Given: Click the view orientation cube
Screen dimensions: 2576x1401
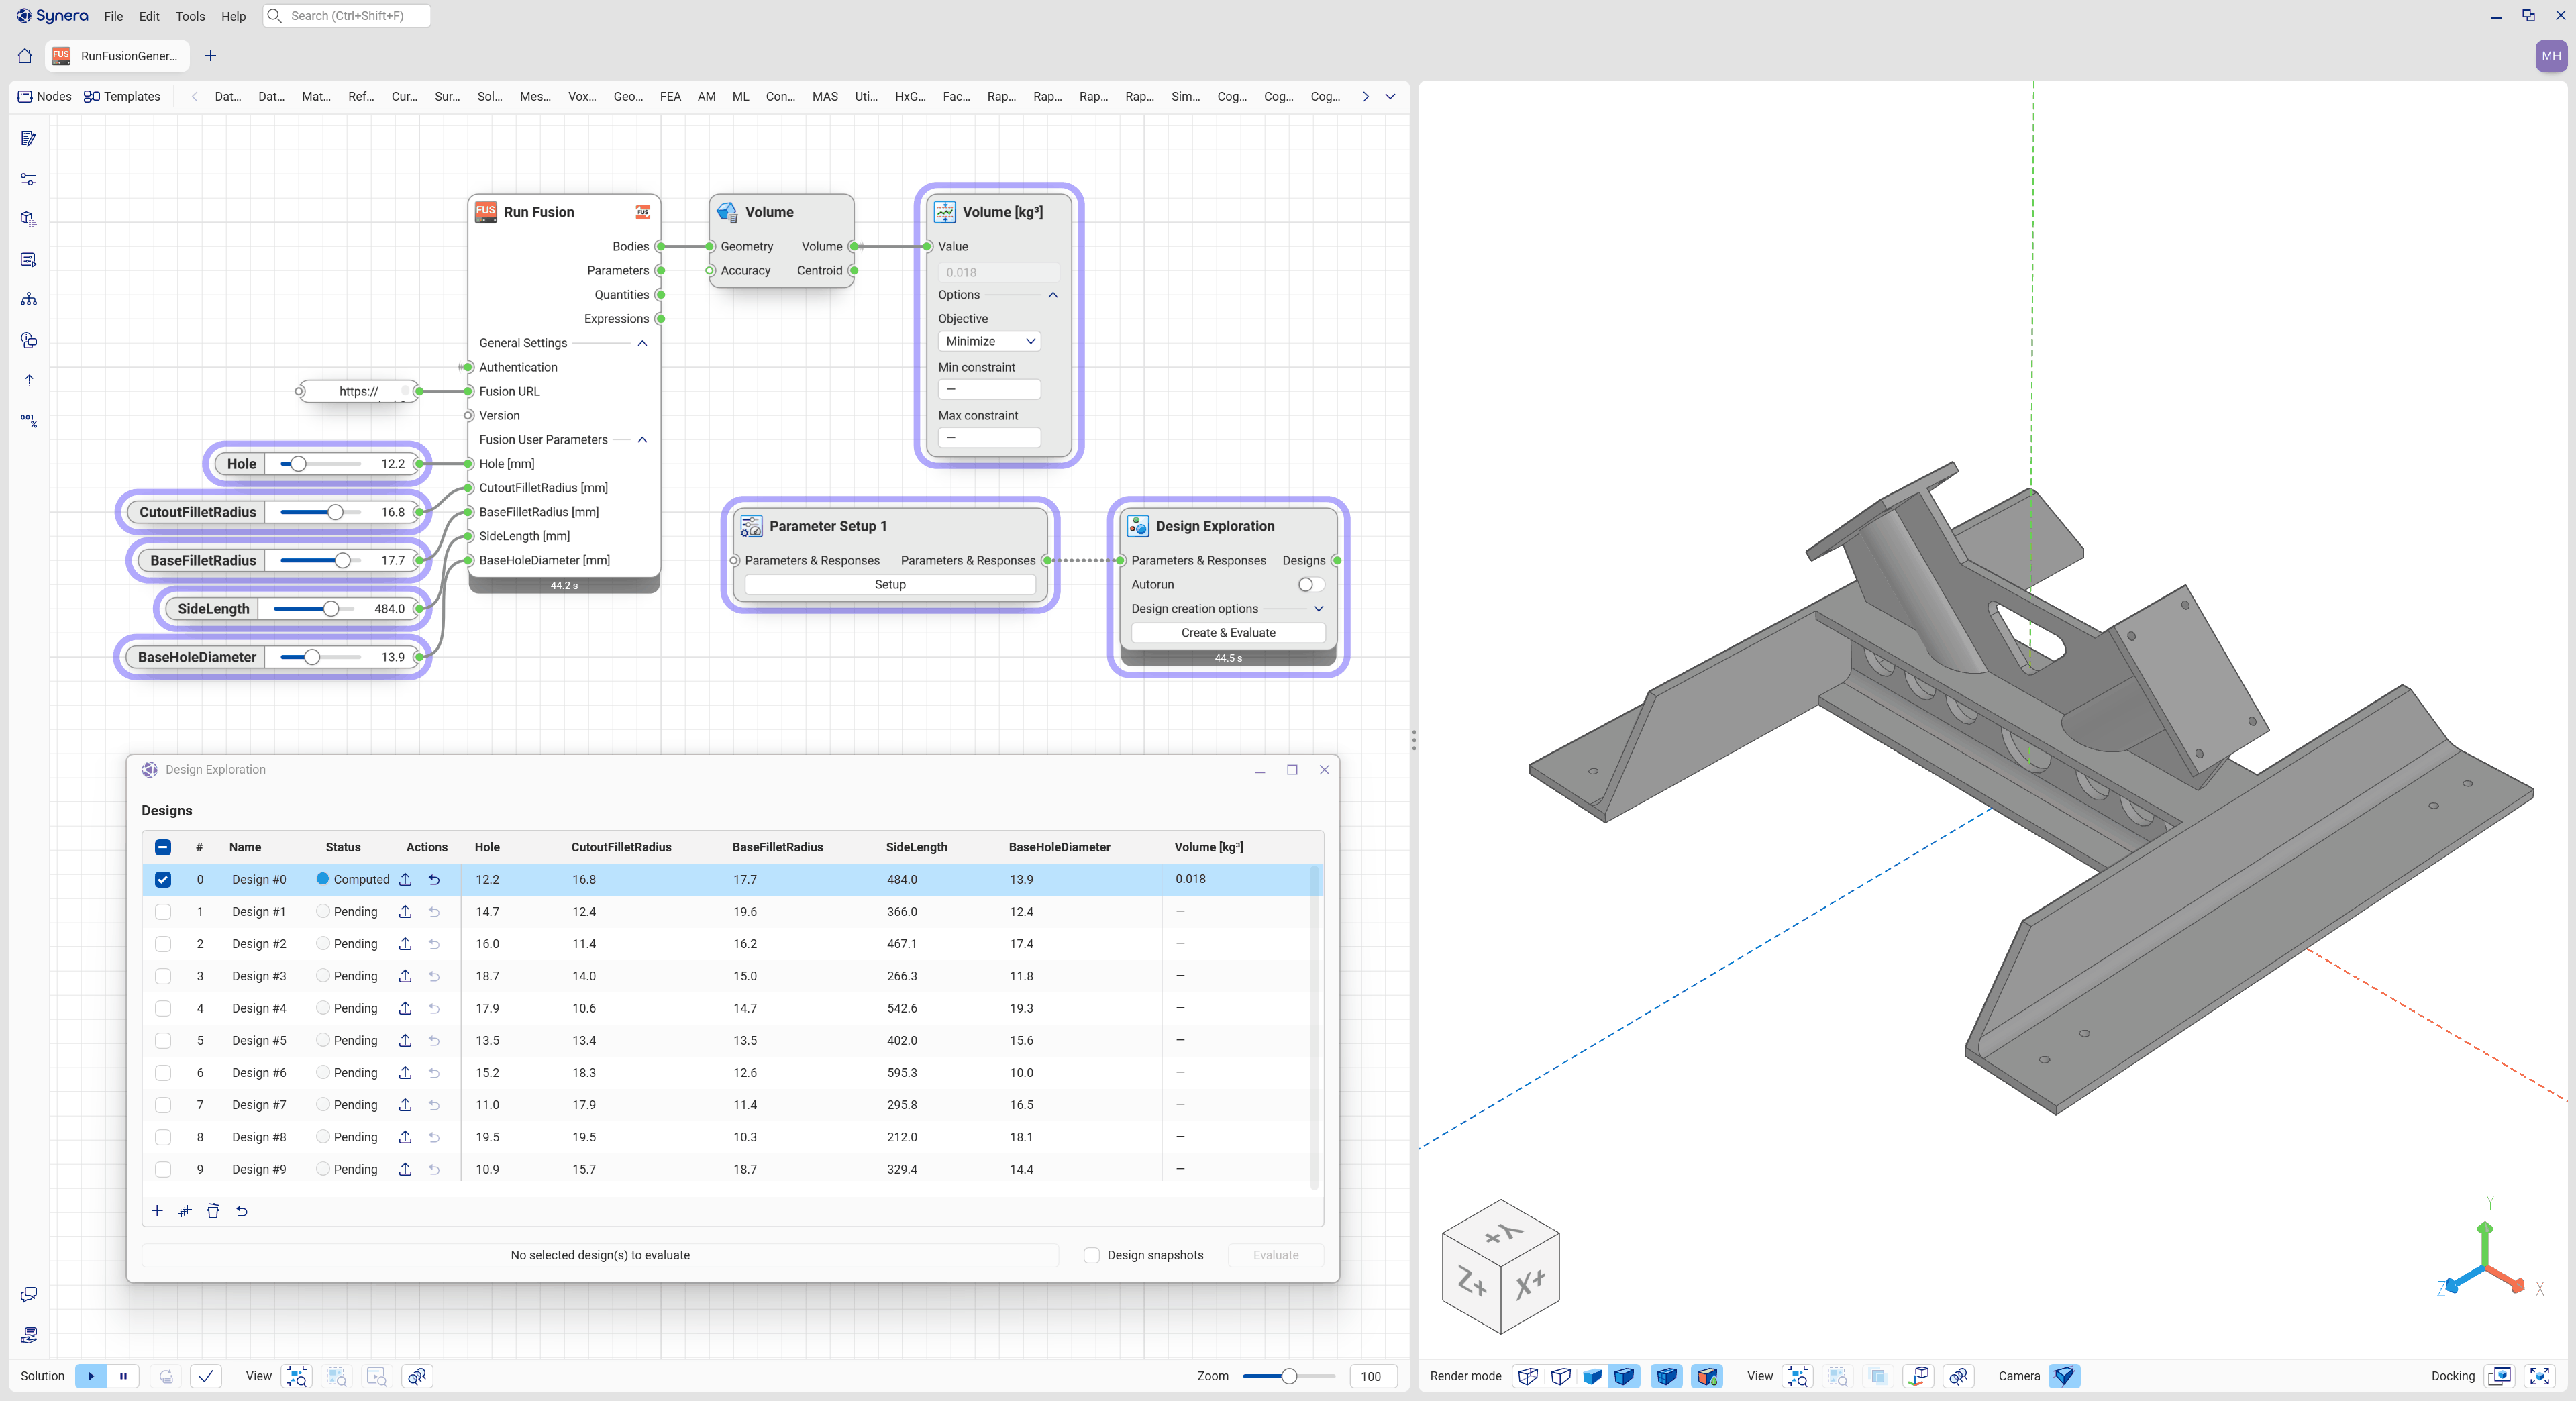Looking at the screenshot, I should (1500, 1266).
